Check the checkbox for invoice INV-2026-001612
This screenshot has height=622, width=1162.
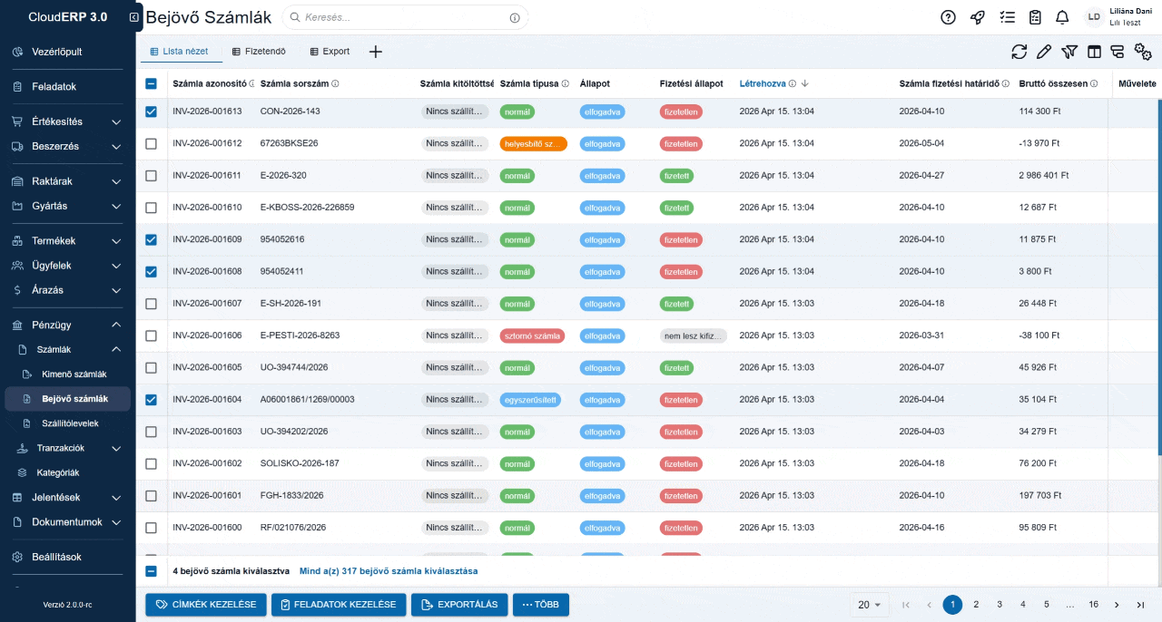pyautogui.click(x=151, y=143)
